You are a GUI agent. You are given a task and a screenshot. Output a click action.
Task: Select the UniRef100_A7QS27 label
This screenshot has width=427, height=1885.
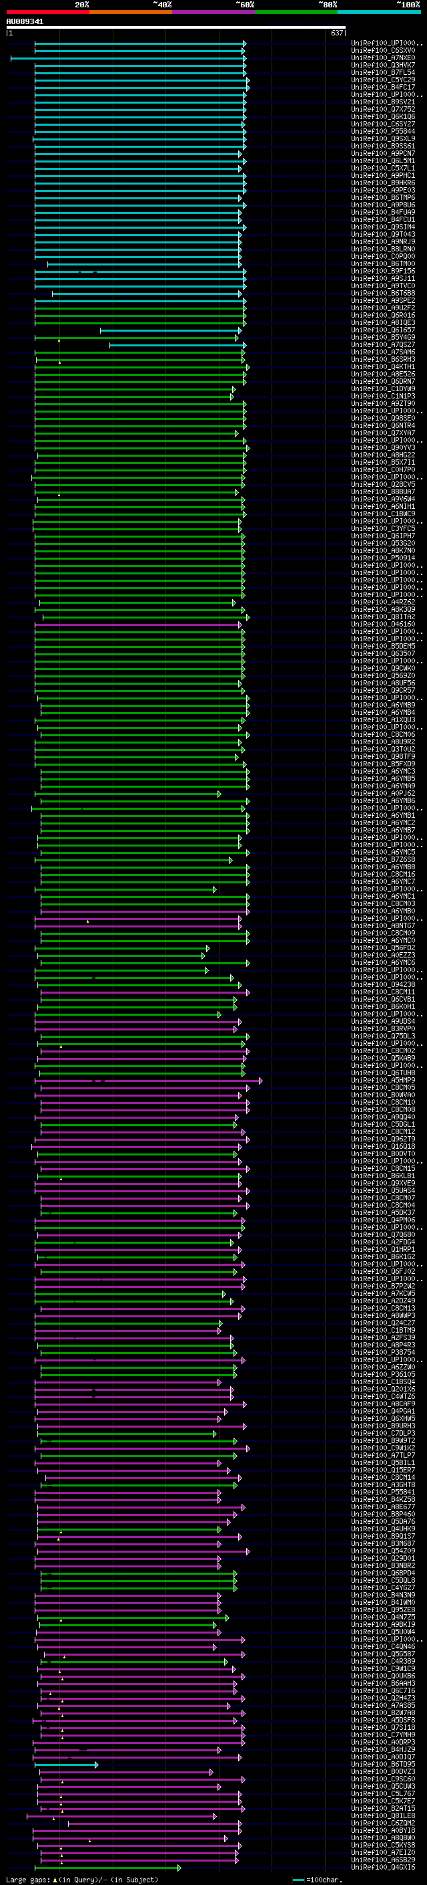click(x=383, y=344)
